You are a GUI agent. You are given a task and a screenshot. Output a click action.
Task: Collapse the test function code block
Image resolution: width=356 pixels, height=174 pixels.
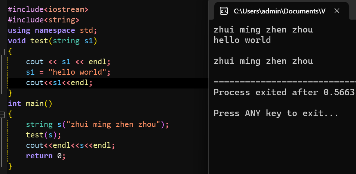coord(3,52)
